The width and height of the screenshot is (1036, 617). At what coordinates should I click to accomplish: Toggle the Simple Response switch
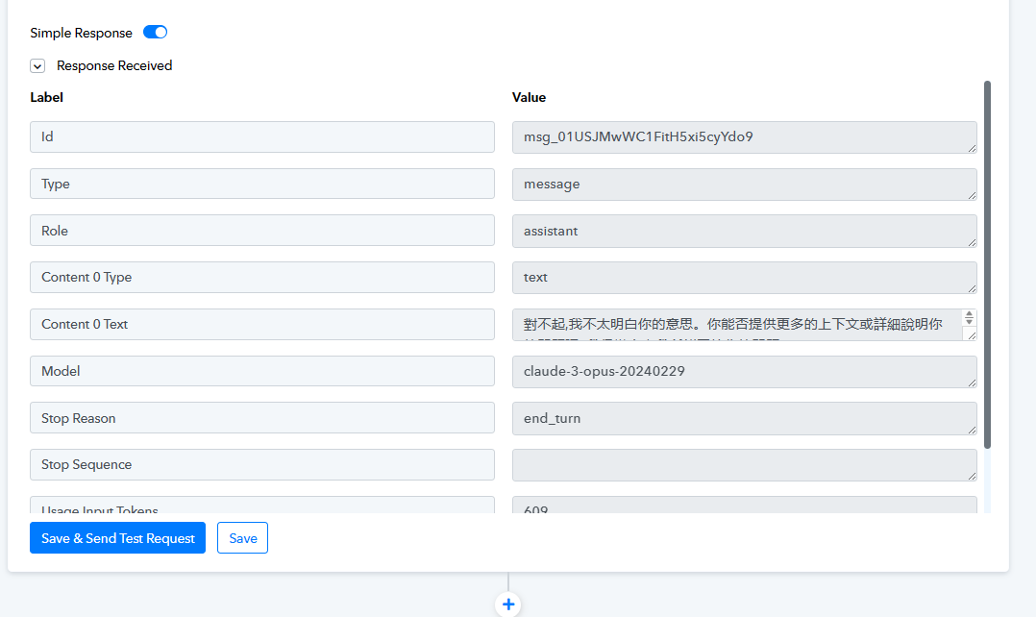(155, 33)
